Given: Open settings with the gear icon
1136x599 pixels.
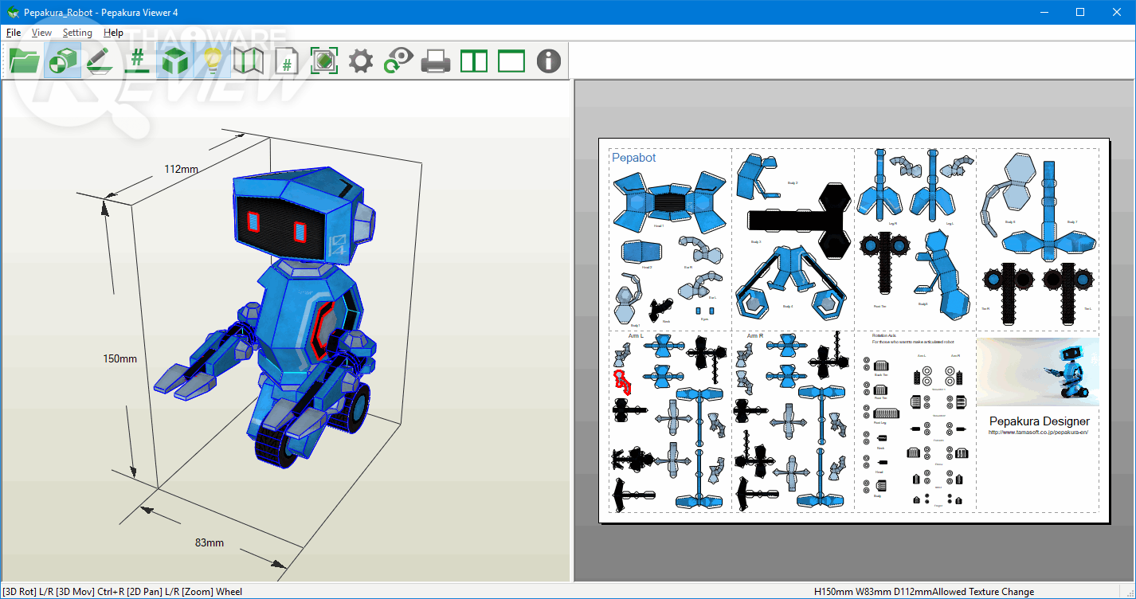Looking at the screenshot, I should click(361, 61).
